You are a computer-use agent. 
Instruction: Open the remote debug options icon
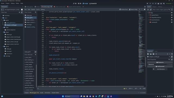[x=156, y=4]
